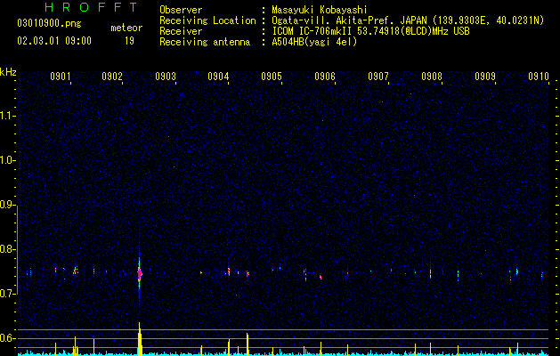
Task: Click the bright red meteor echo after 0902
Action: coord(140,274)
